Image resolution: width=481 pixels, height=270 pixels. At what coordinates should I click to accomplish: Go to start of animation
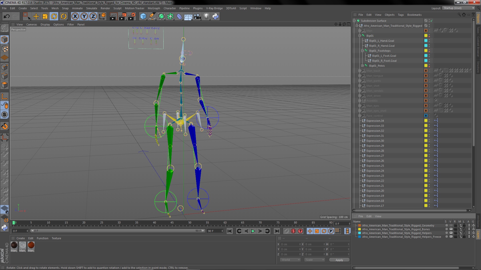click(x=230, y=231)
